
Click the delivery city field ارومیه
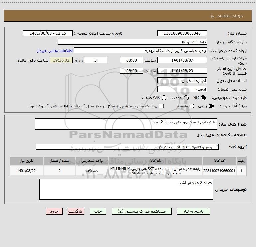(x=182, y=89)
